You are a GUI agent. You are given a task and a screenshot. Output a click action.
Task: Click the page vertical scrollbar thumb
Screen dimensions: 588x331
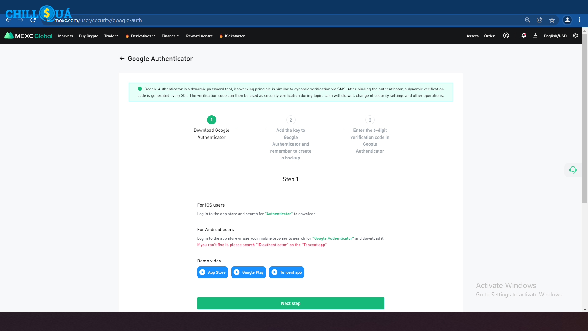tap(585, 118)
